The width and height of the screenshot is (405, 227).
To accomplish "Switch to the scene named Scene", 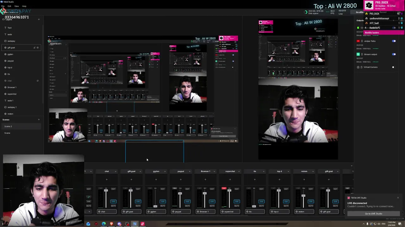I will 21,133.
